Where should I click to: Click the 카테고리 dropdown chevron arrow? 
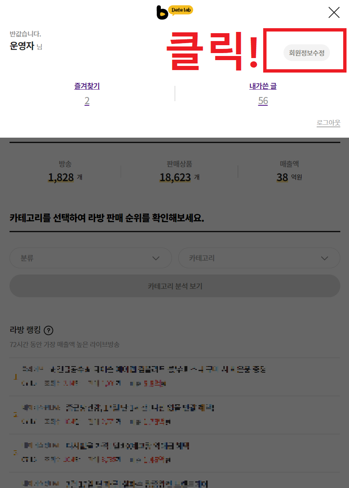[x=325, y=258]
